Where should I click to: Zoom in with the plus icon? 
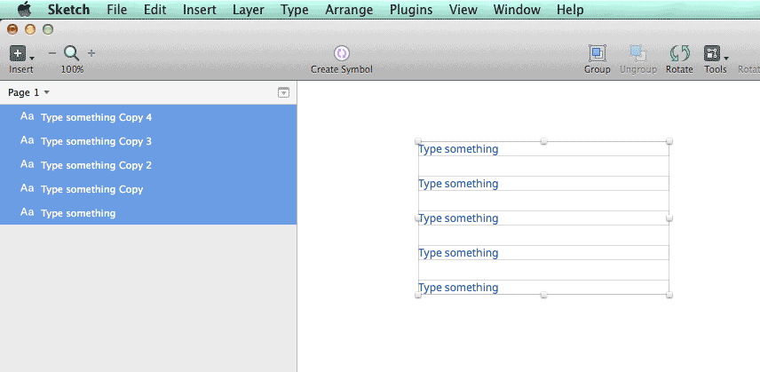click(x=91, y=53)
